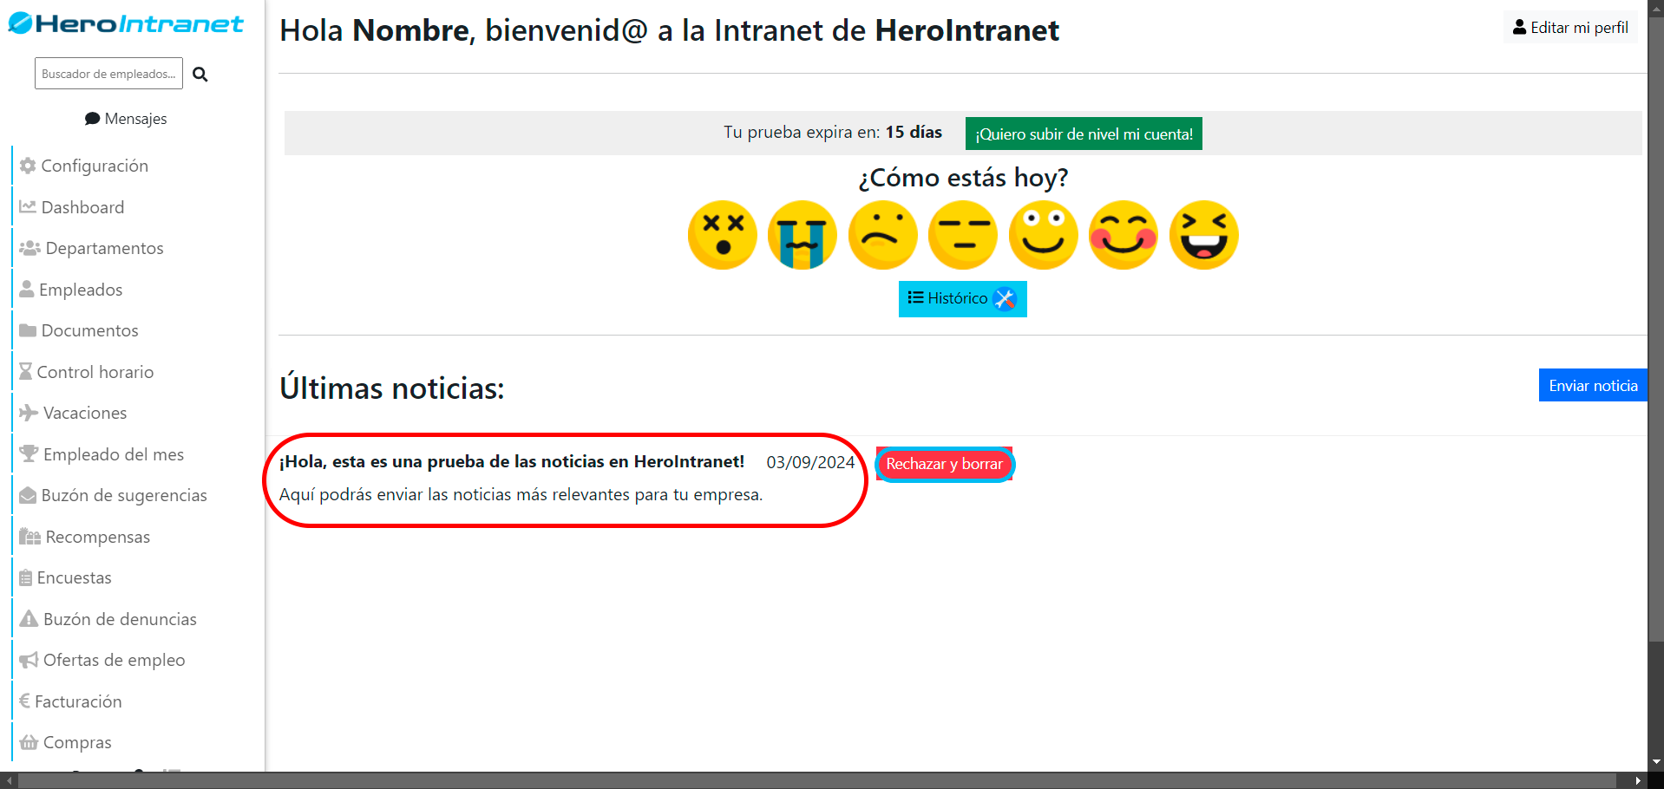Click the scroll down arrow
This screenshot has height=789, width=1664.
[x=1656, y=762]
